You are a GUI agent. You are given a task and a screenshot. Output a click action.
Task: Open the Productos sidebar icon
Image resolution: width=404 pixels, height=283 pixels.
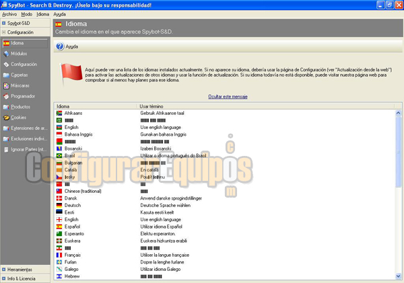pyautogui.click(x=6, y=107)
